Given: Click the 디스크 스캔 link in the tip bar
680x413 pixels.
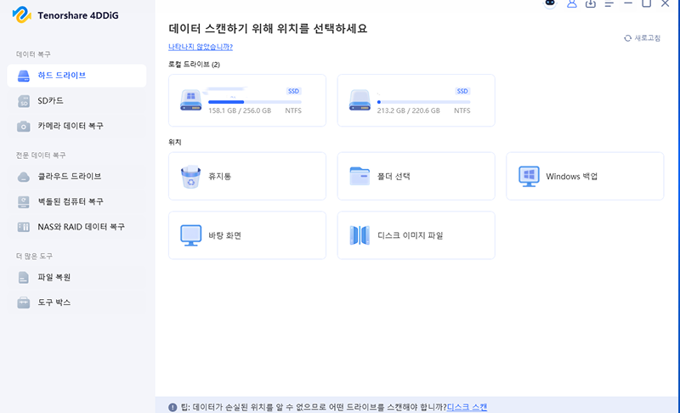Looking at the screenshot, I should point(467,407).
